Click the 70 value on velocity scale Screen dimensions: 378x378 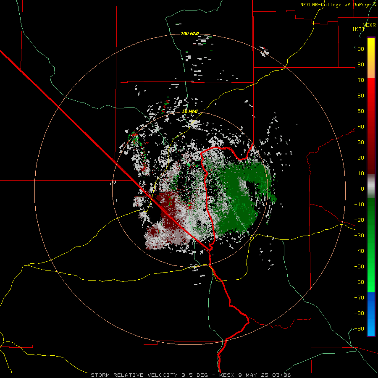[361, 80]
